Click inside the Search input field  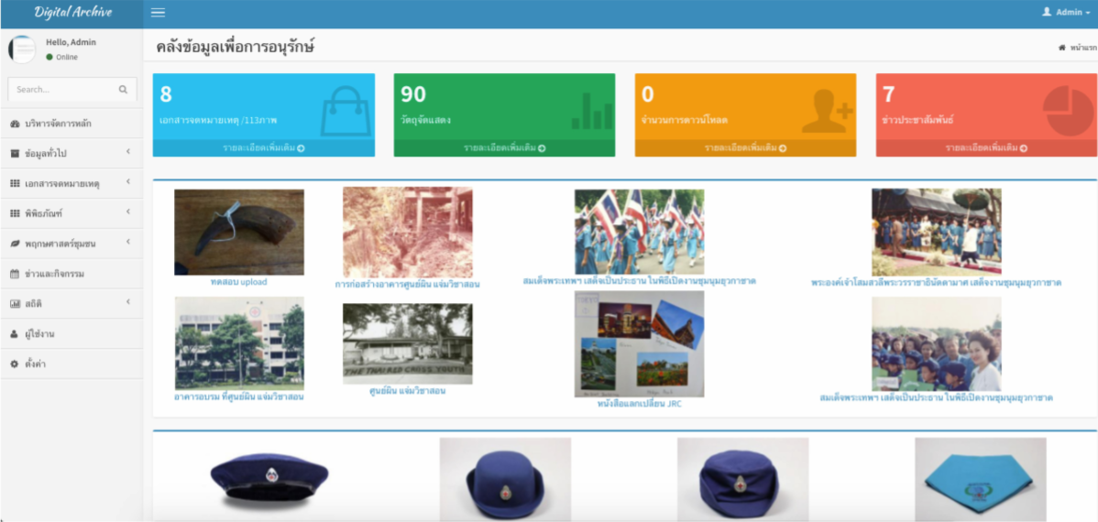(62, 90)
